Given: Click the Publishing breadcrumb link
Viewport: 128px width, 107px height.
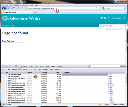Looking at the screenshot, I should (109, 29).
